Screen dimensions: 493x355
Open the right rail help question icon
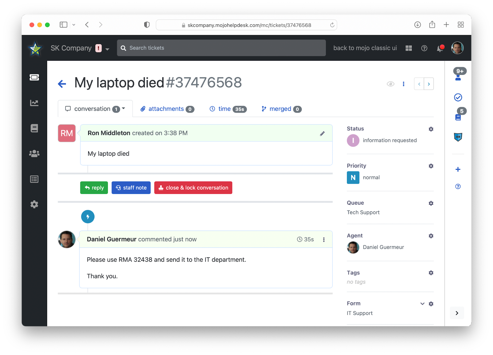pos(458,186)
